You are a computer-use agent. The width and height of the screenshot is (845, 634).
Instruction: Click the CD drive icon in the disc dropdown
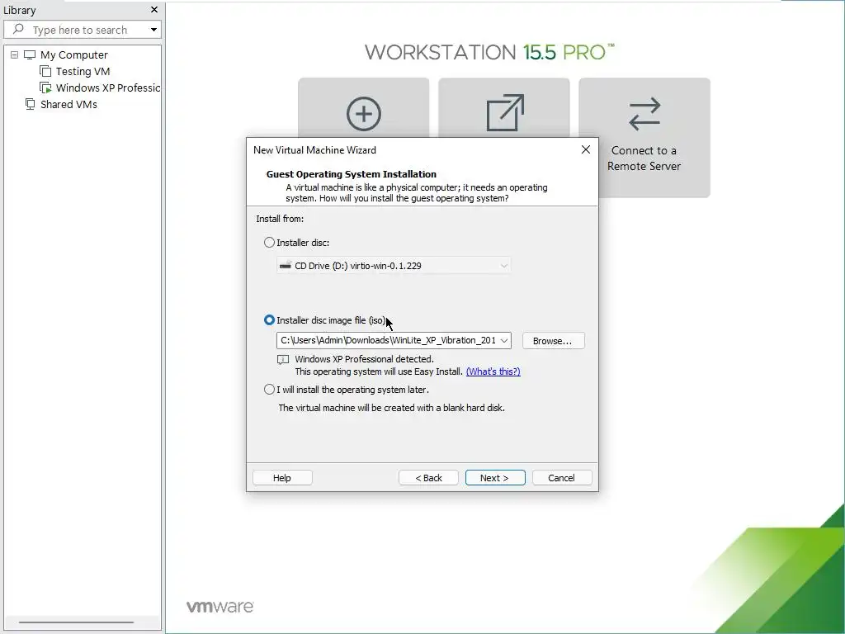coord(285,265)
